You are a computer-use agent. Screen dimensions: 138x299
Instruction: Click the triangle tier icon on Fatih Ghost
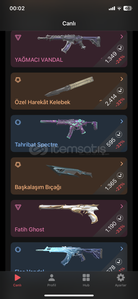[18, 207]
